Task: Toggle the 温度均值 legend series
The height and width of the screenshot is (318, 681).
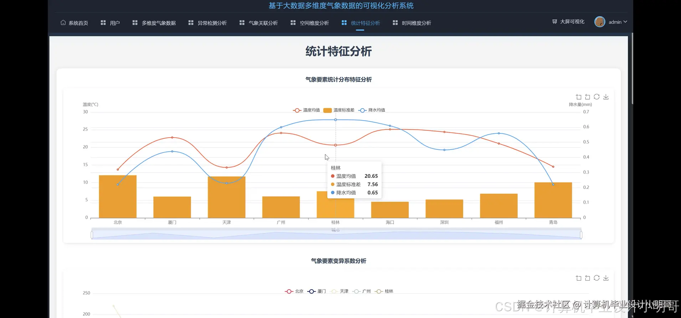Action: [306, 110]
